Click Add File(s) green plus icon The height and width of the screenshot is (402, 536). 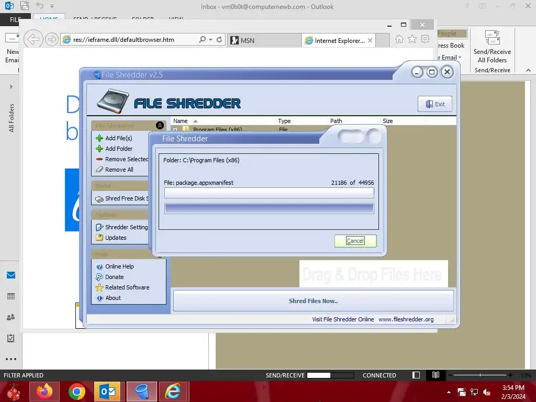point(99,138)
